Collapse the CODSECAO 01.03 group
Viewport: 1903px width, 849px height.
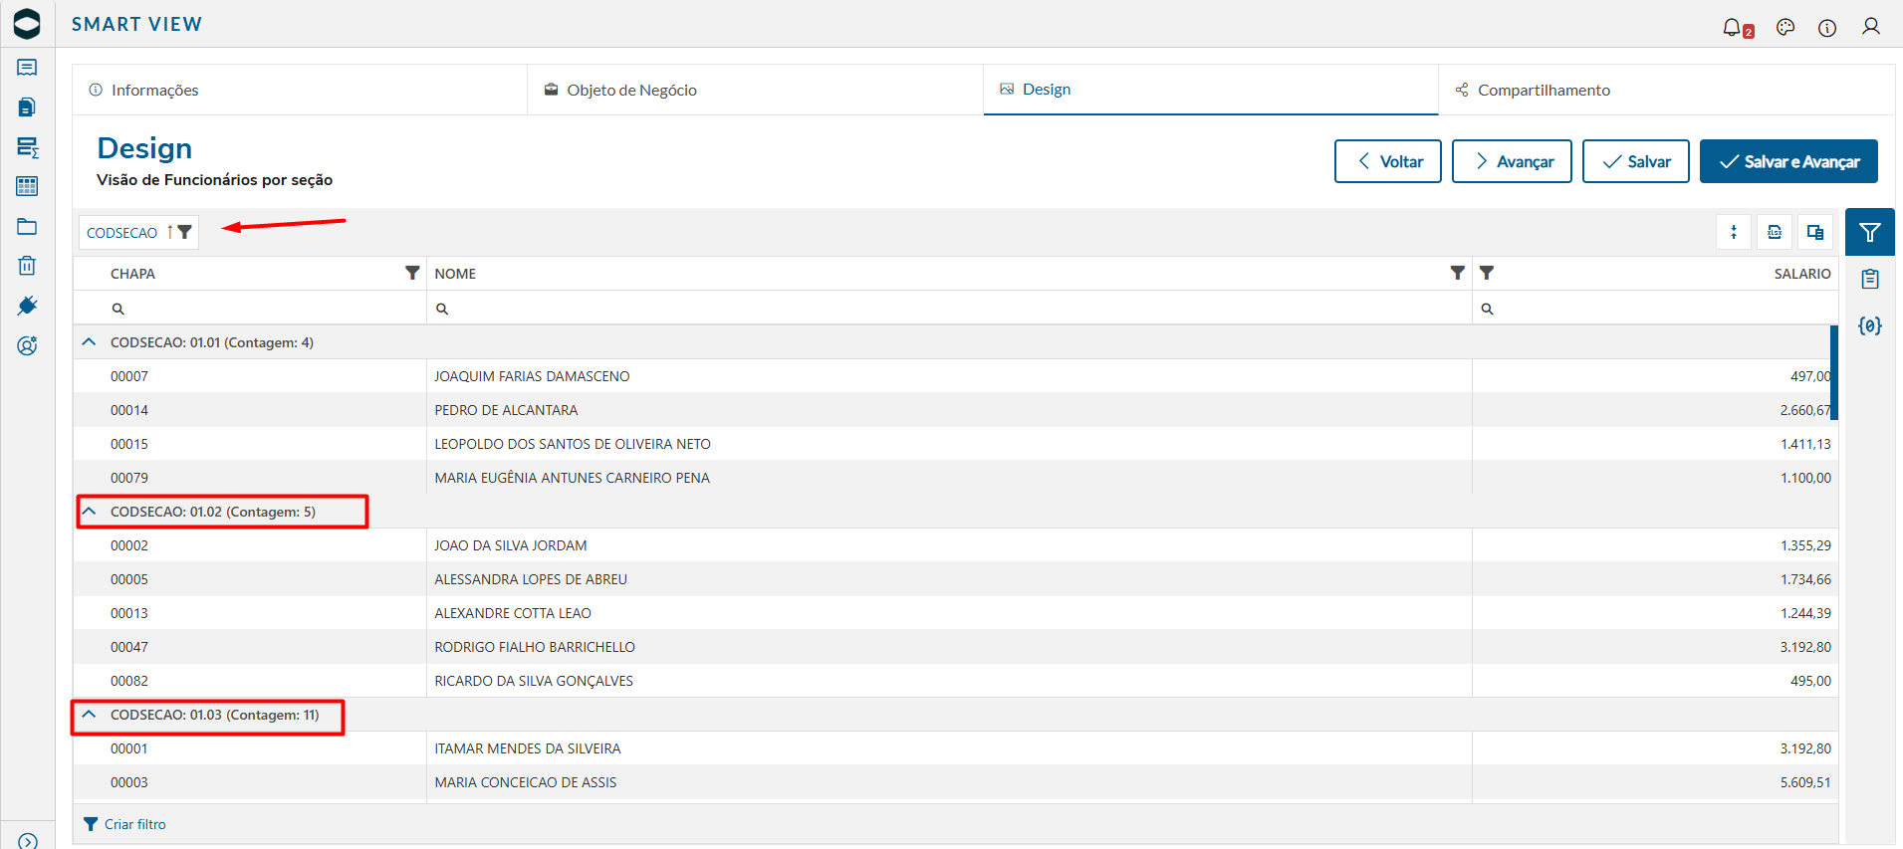pyautogui.click(x=89, y=715)
